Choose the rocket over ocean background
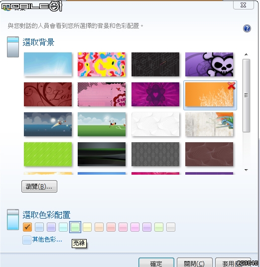Screen dimensions: 260x267 48,124
